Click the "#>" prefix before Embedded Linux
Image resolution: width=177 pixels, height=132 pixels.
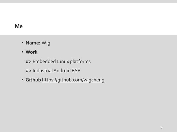tap(29, 62)
